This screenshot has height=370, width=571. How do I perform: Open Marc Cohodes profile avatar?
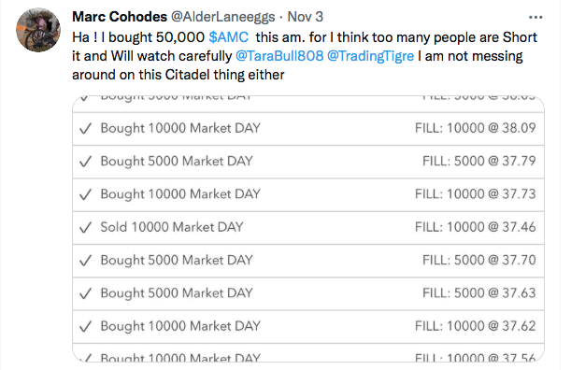pyautogui.click(x=38, y=30)
